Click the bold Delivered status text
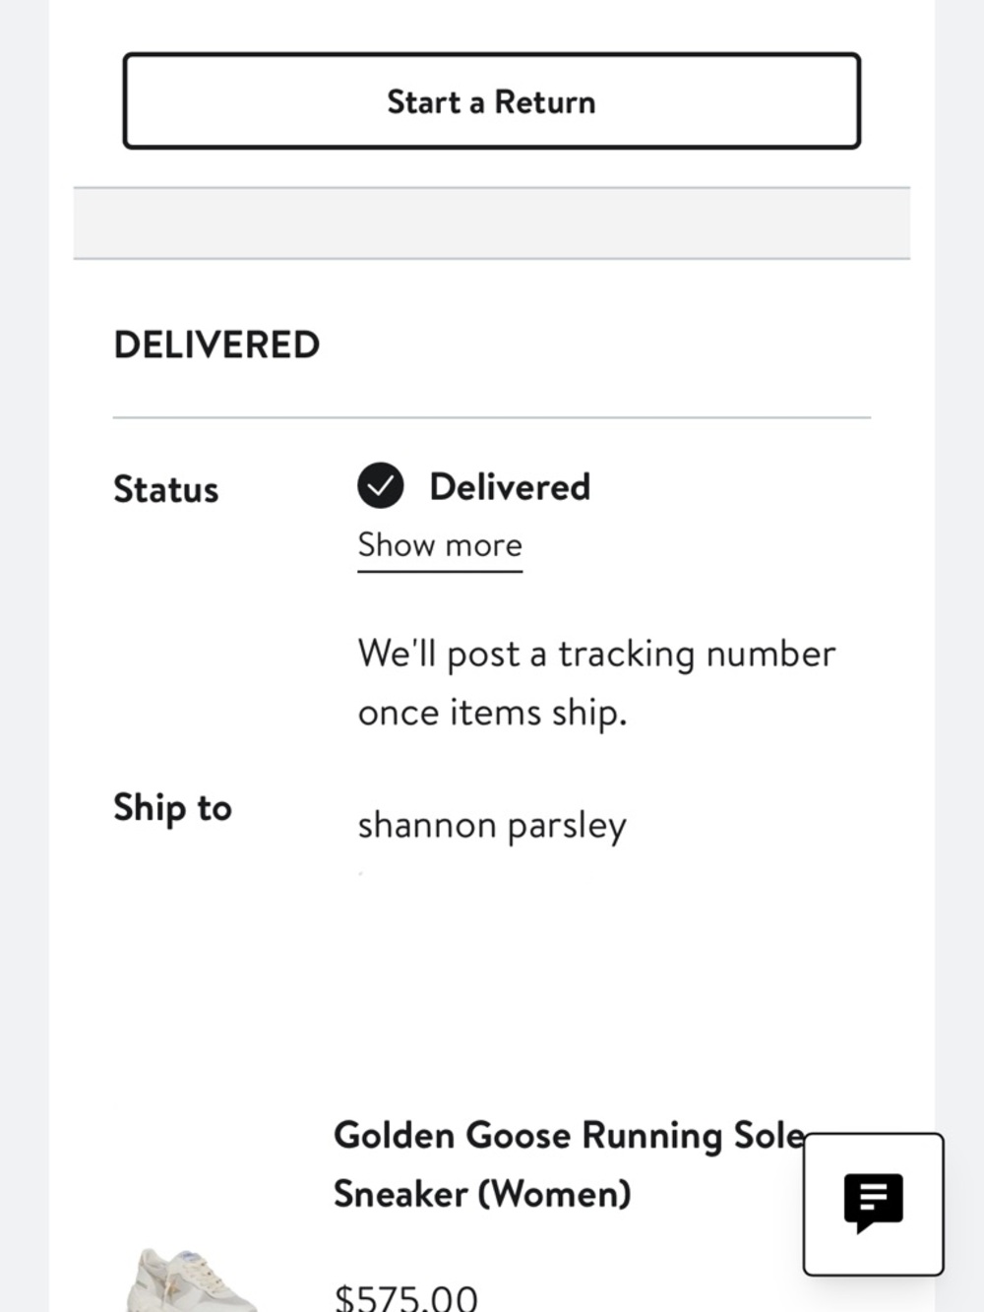This screenshot has width=984, height=1312. tap(510, 486)
